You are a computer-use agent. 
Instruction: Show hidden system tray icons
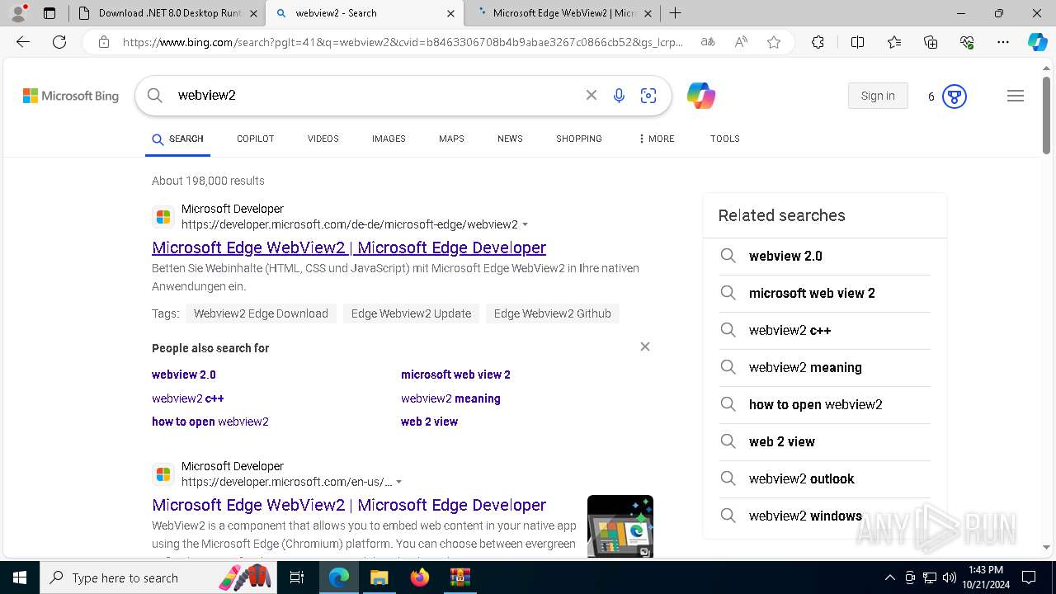[x=889, y=577]
